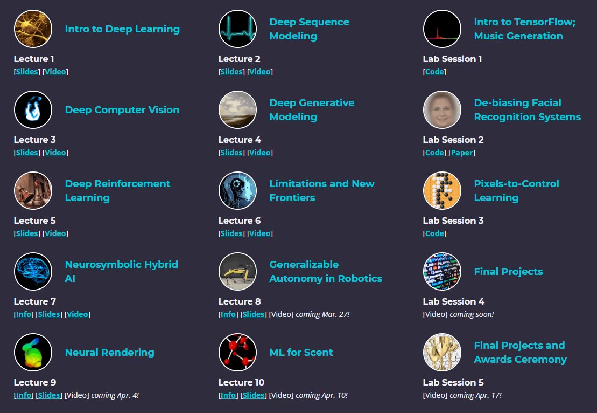Open Video link for Lecture 4
The width and height of the screenshot is (597, 413).
[259, 153]
